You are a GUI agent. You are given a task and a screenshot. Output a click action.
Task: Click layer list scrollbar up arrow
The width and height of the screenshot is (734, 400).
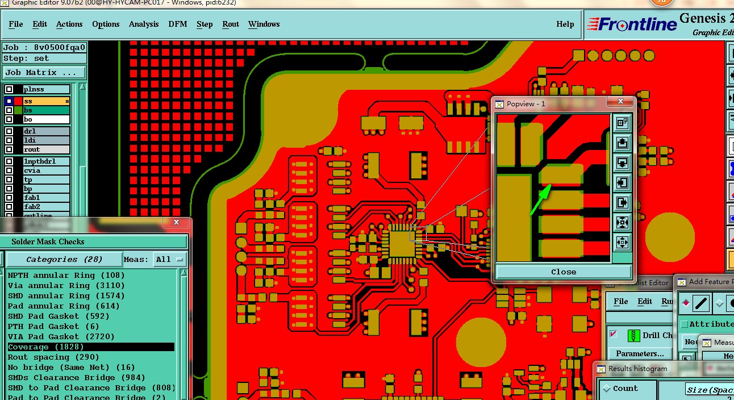click(x=82, y=87)
